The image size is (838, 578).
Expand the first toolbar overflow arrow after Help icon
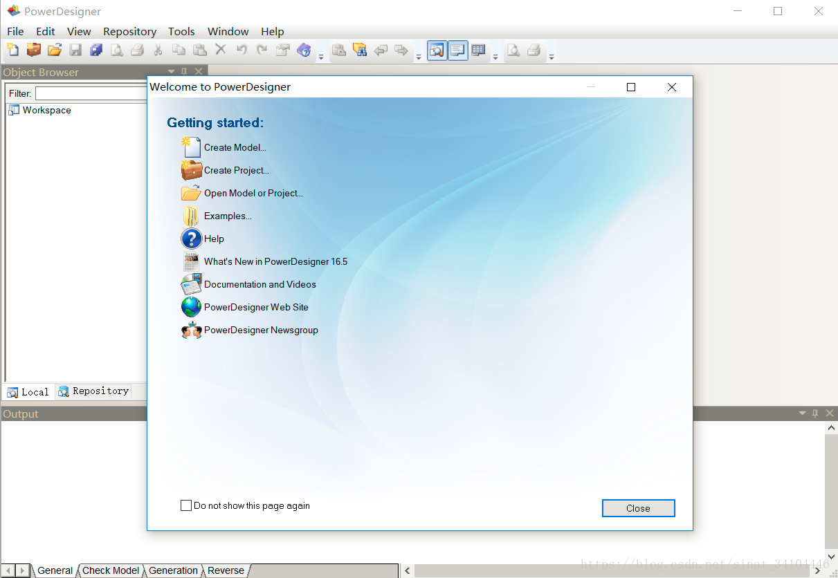(321, 57)
